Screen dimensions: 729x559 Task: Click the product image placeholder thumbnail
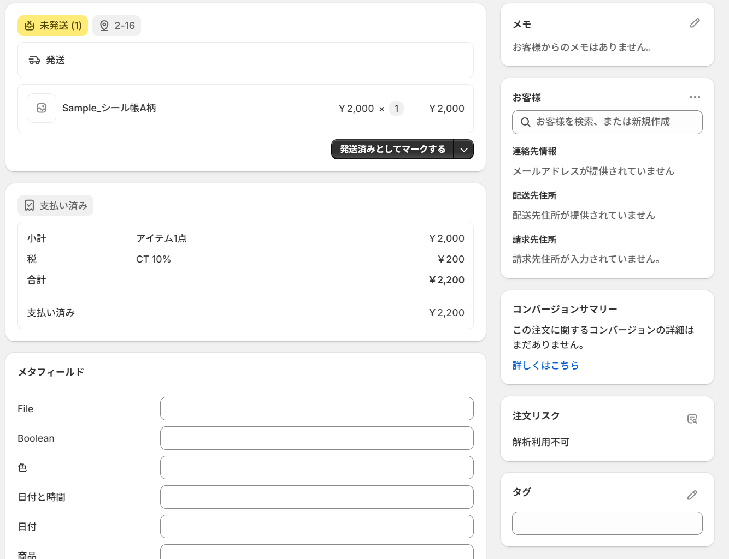click(42, 108)
